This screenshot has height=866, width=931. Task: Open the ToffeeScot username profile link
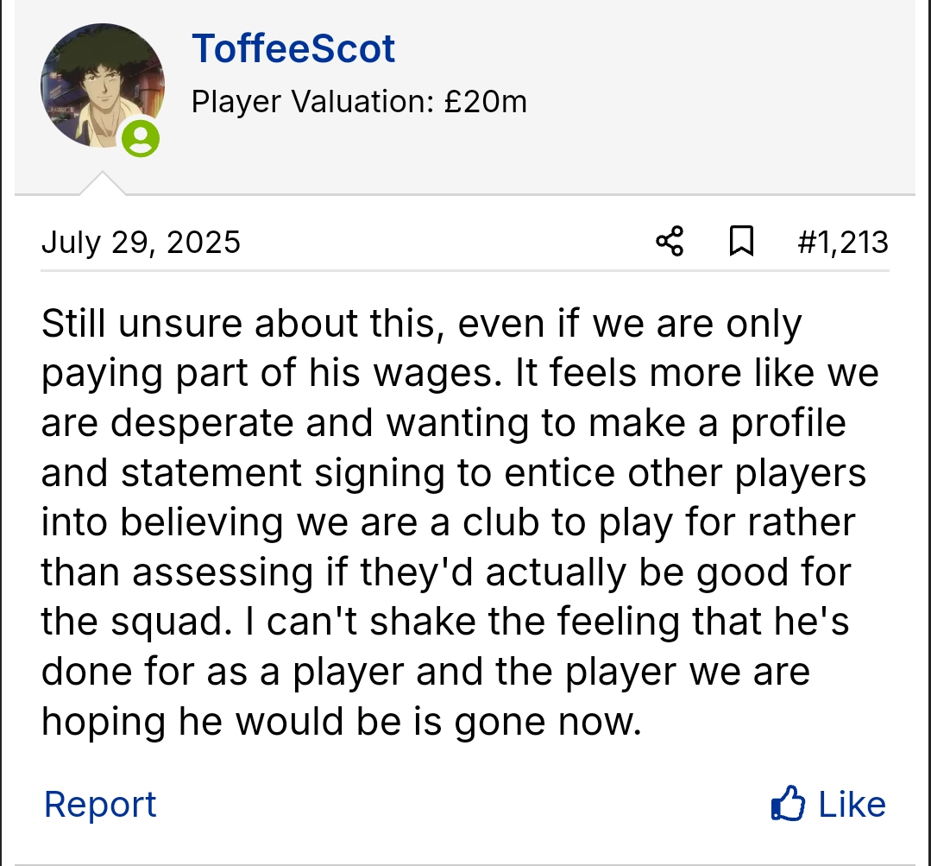[293, 48]
